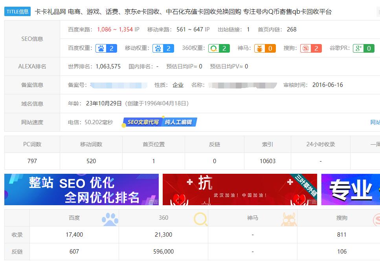Click Baidu traffic range 1,086 ~ 1,354

[x=115, y=29]
